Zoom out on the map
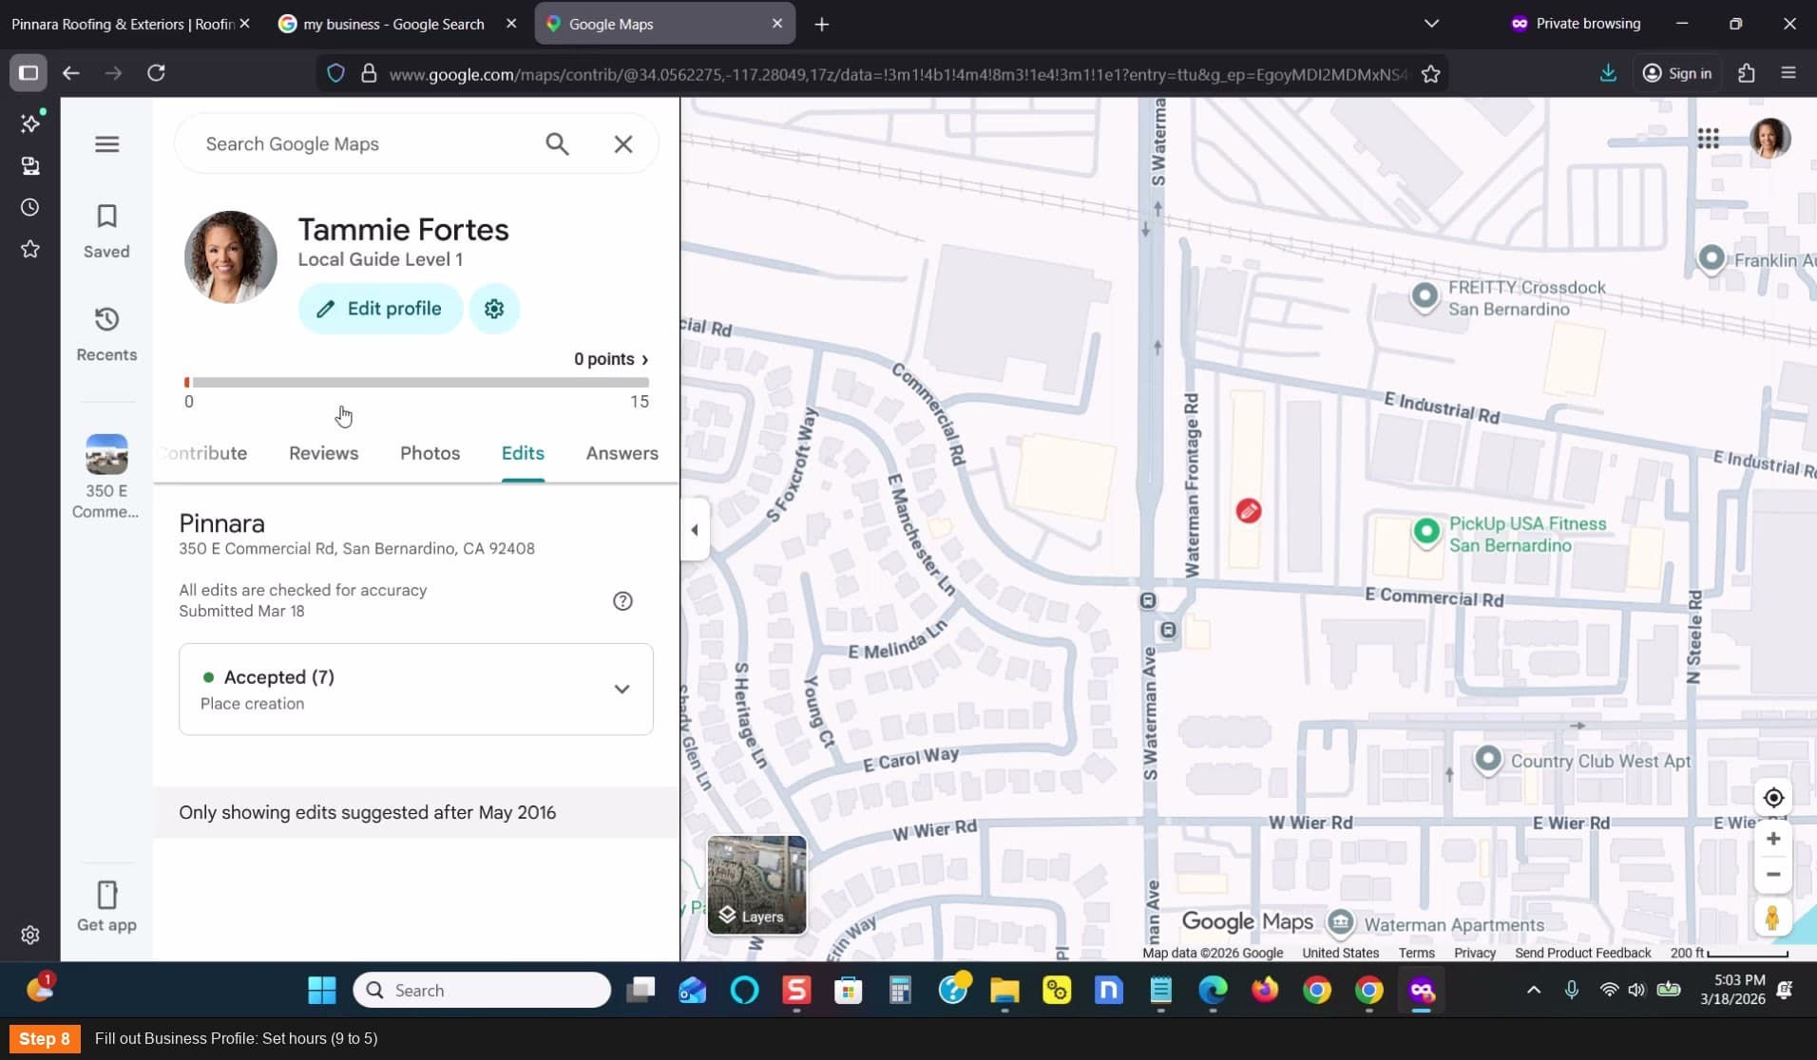 tap(1773, 875)
